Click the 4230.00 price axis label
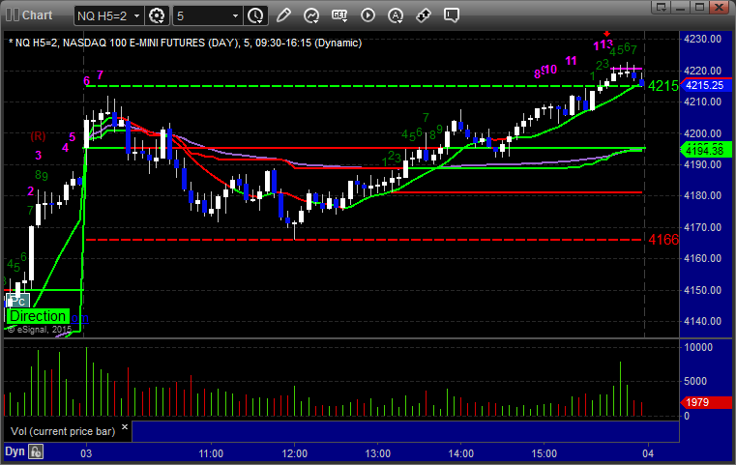 703,39
